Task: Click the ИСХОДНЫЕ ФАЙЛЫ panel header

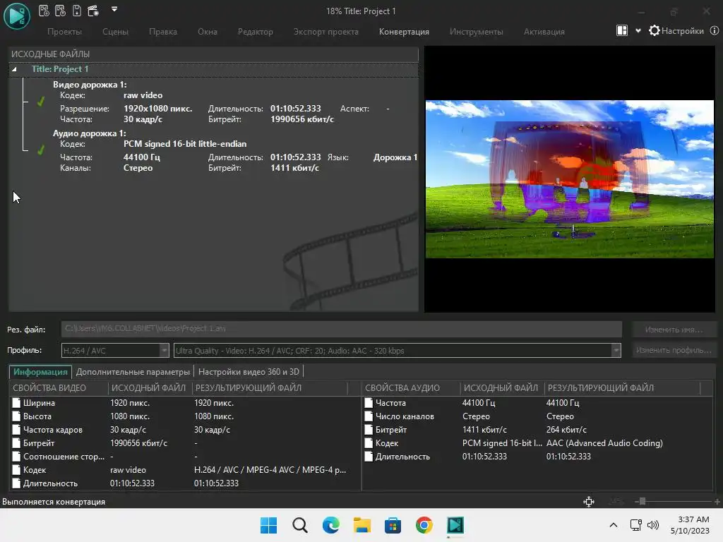Action: (x=213, y=54)
